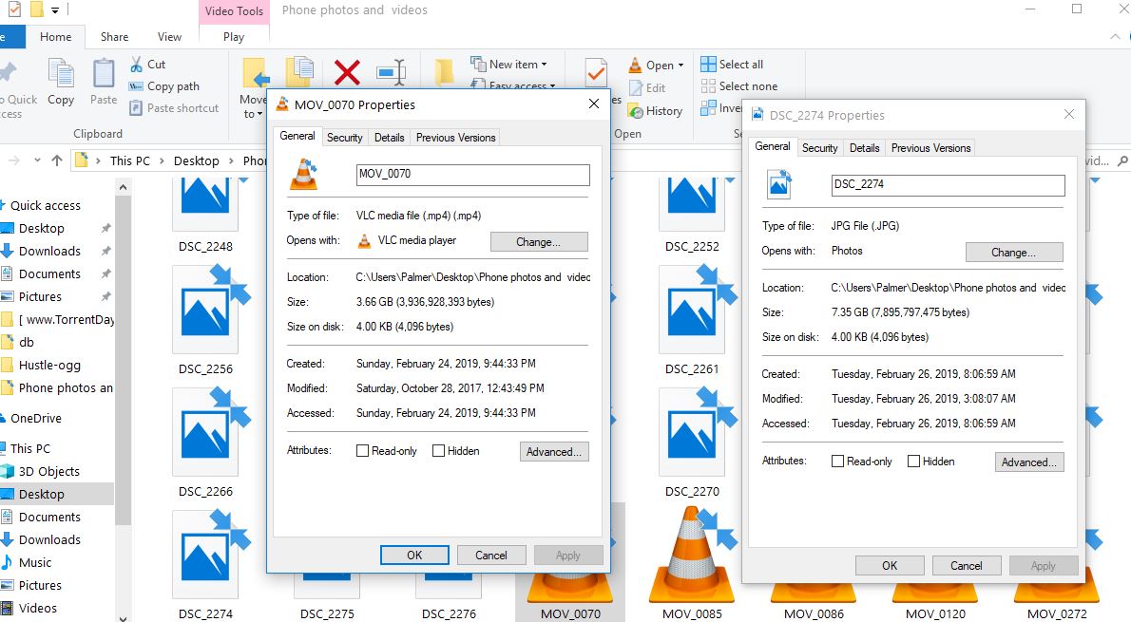
Task: Click the DSC_2274 filename input field
Action: [948, 185]
